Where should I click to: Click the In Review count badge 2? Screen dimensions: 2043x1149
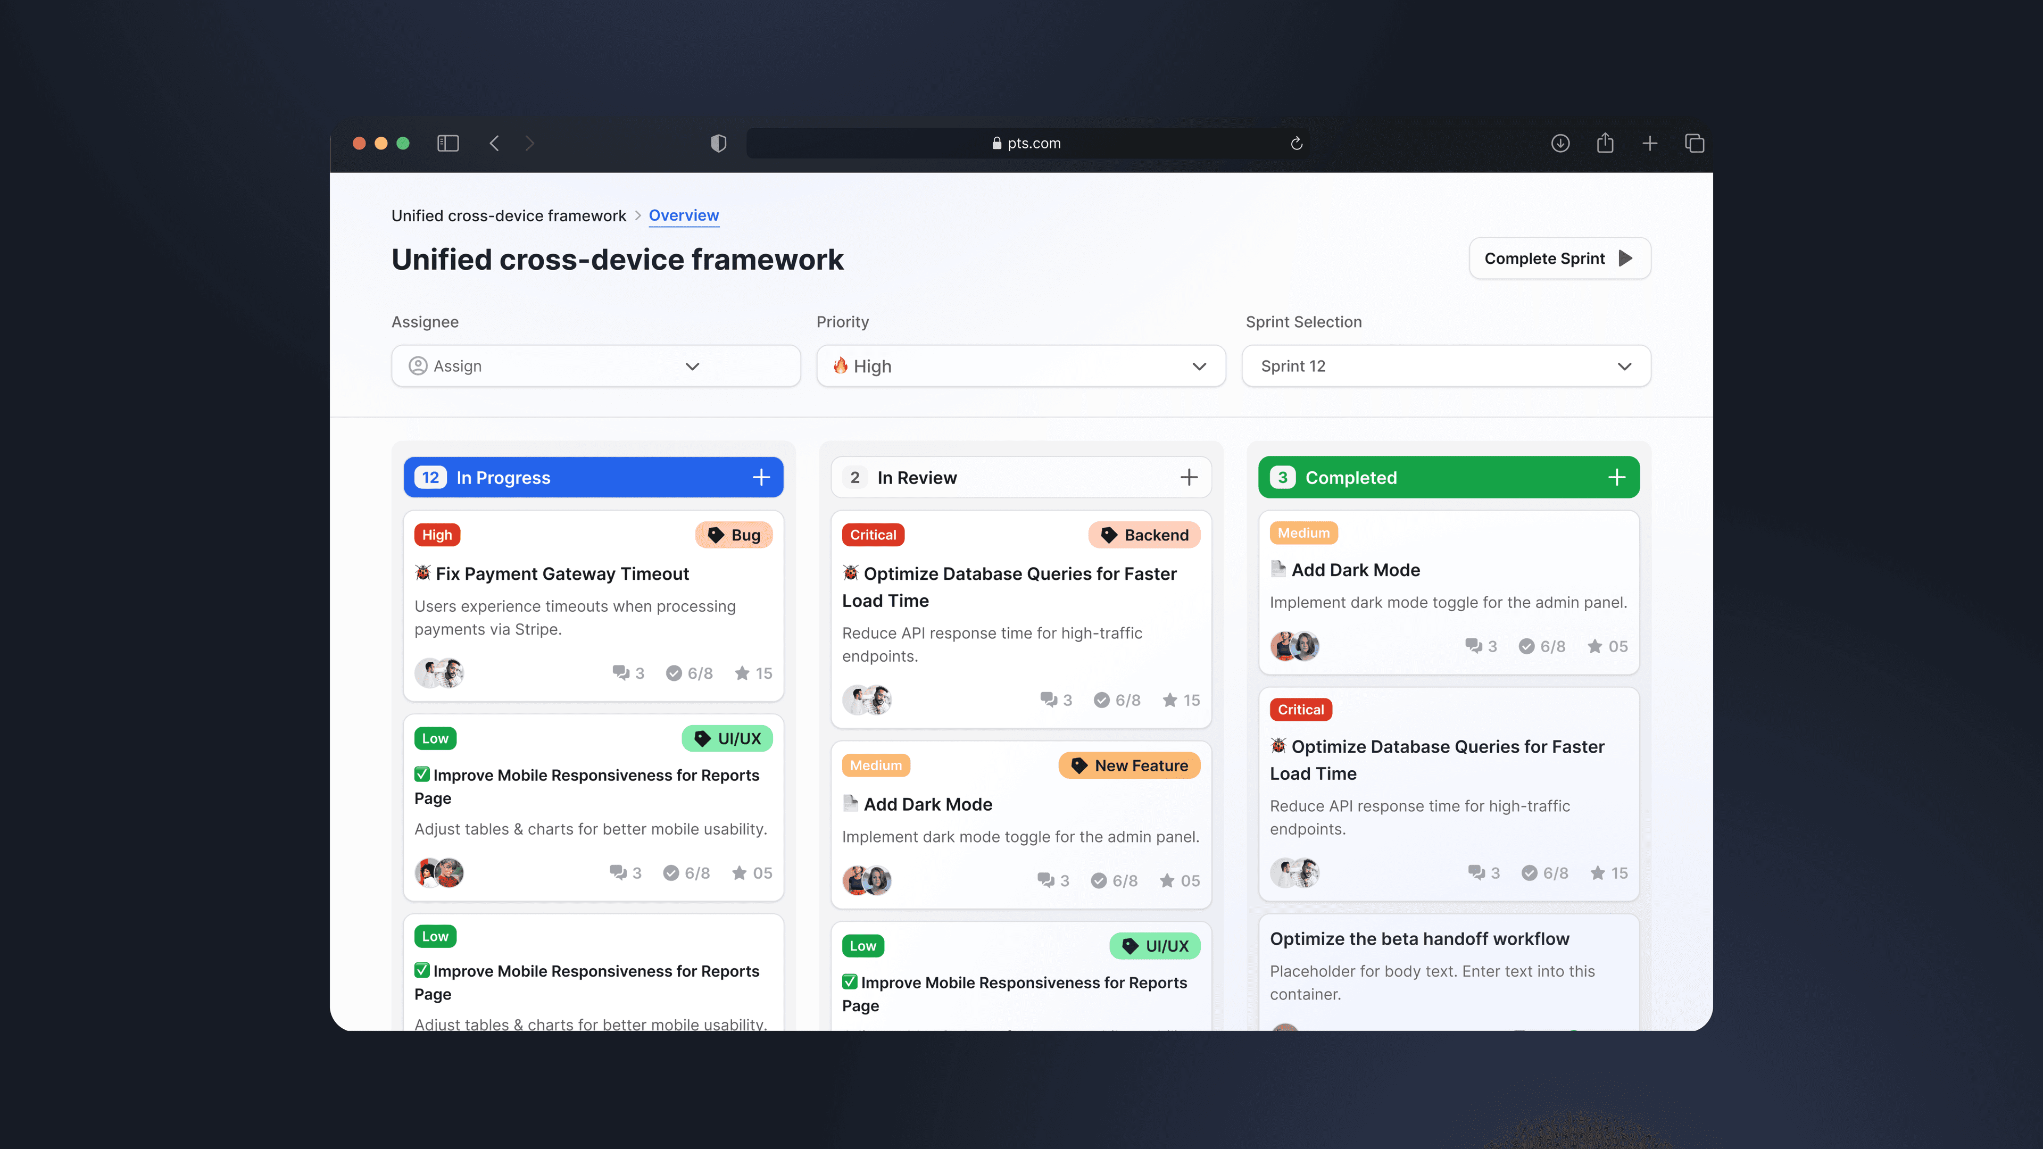click(x=855, y=477)
